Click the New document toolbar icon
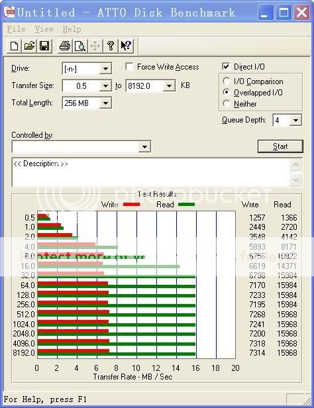 pos(15,46)
